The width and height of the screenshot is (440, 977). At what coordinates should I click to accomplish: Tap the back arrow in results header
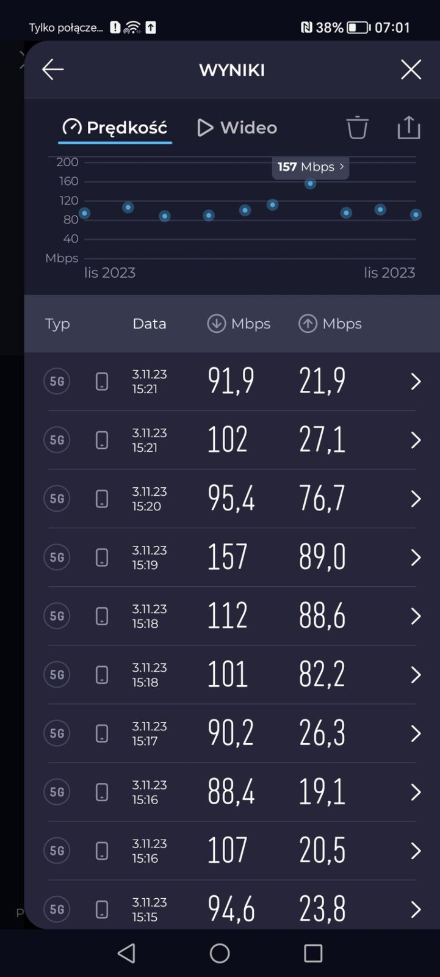52,70
